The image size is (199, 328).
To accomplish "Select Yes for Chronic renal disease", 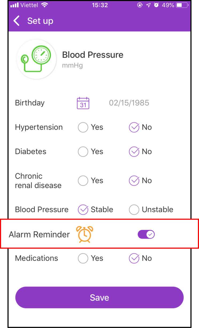I will click(83, 181).
